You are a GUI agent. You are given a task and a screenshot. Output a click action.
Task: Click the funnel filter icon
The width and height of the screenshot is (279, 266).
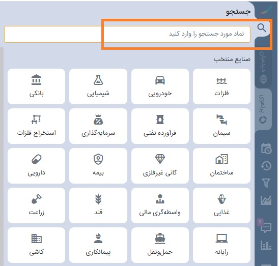click(x=266, y=183)
